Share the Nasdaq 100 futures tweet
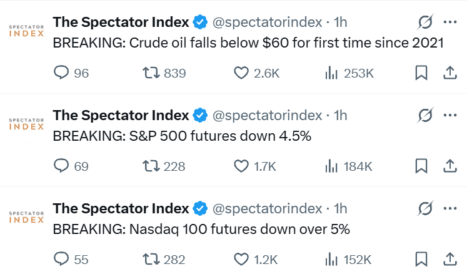The height and width of the screenshot is (279, 467). point(449,259)
